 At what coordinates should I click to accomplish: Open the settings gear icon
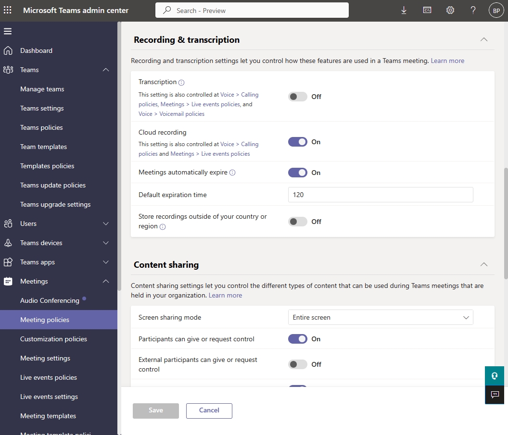[x=450, y=10]
